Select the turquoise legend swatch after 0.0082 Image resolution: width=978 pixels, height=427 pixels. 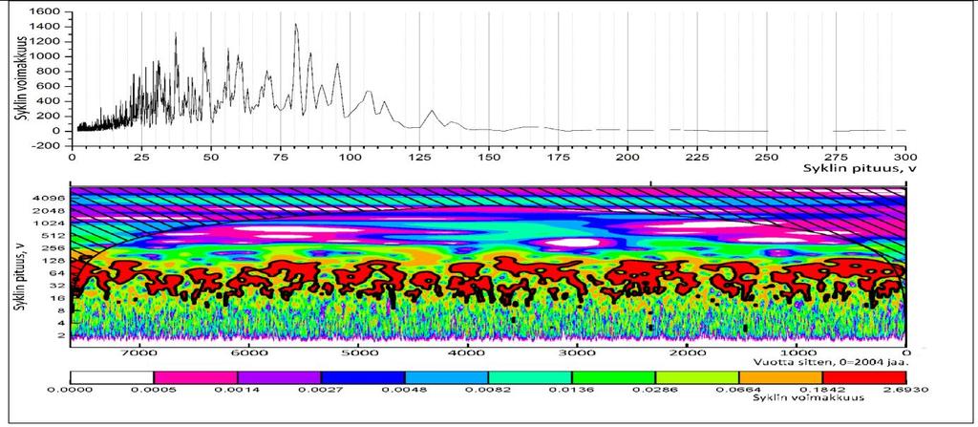(x=530, y=377)
